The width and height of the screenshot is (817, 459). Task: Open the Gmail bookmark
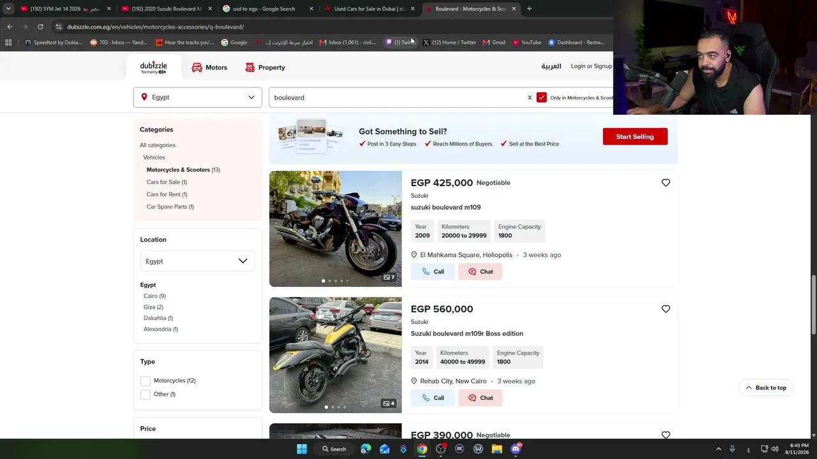coord(494,43)
